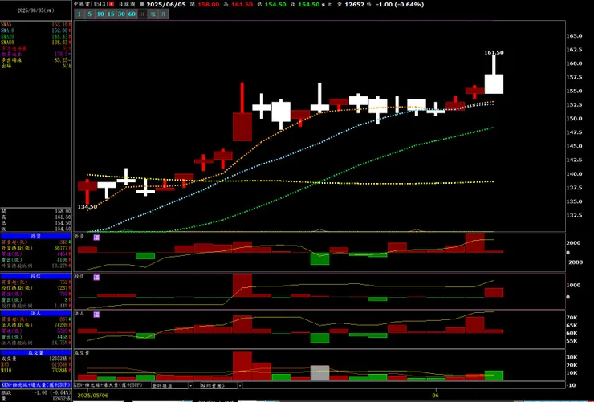Switch to the monthly (月) chart button
Image resolution: width=594 pixels, height=402 pixels.
click(163, 14)
